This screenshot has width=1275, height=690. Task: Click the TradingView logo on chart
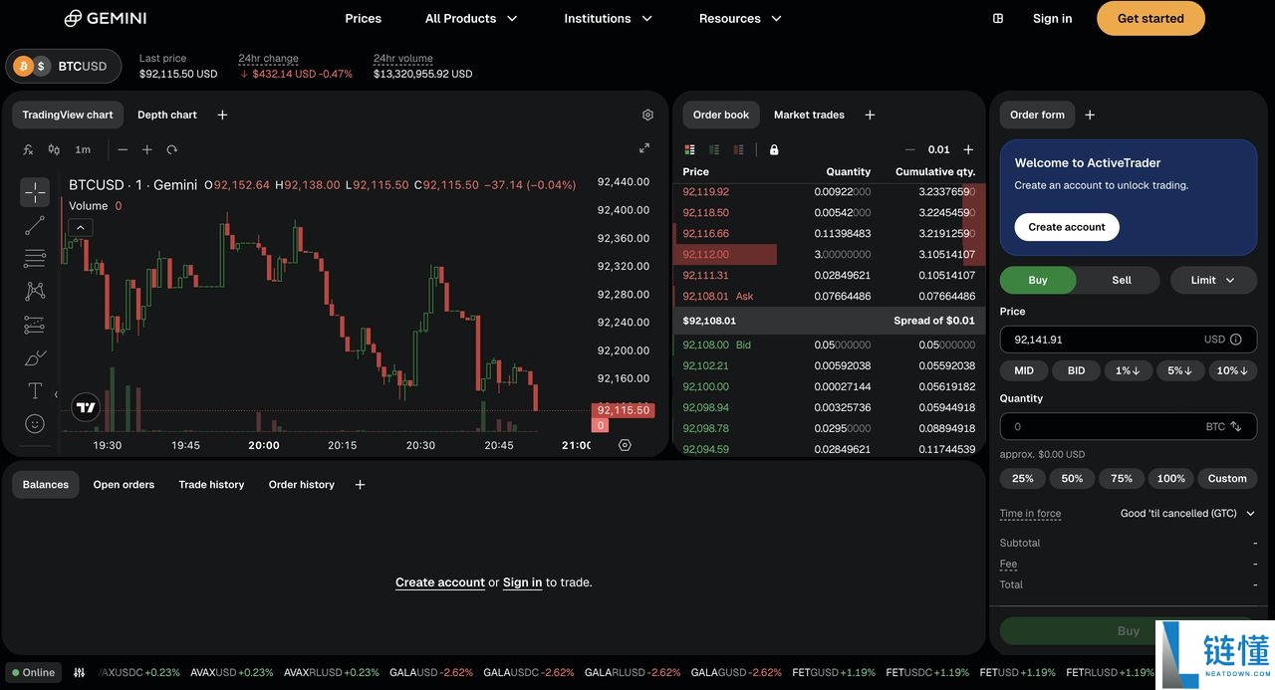[87, 407]
